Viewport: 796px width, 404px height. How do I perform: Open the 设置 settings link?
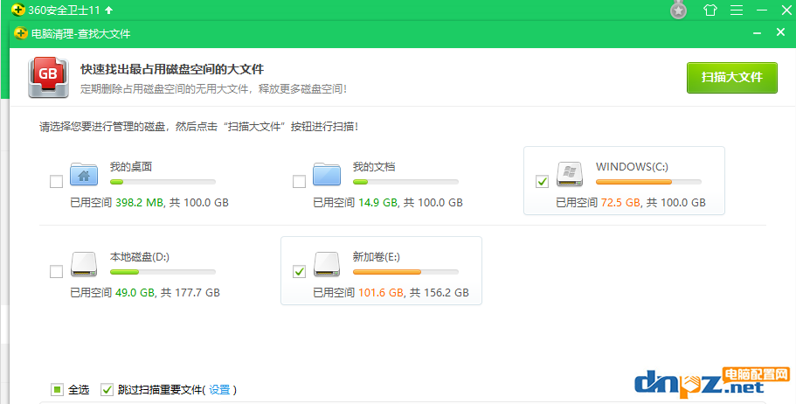[x=220, y=390]
